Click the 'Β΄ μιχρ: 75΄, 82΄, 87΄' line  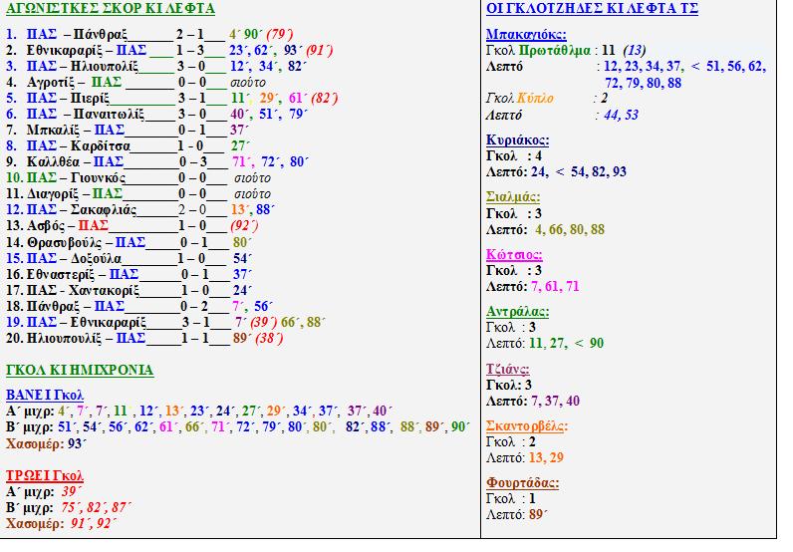click(x=69, y=507)
